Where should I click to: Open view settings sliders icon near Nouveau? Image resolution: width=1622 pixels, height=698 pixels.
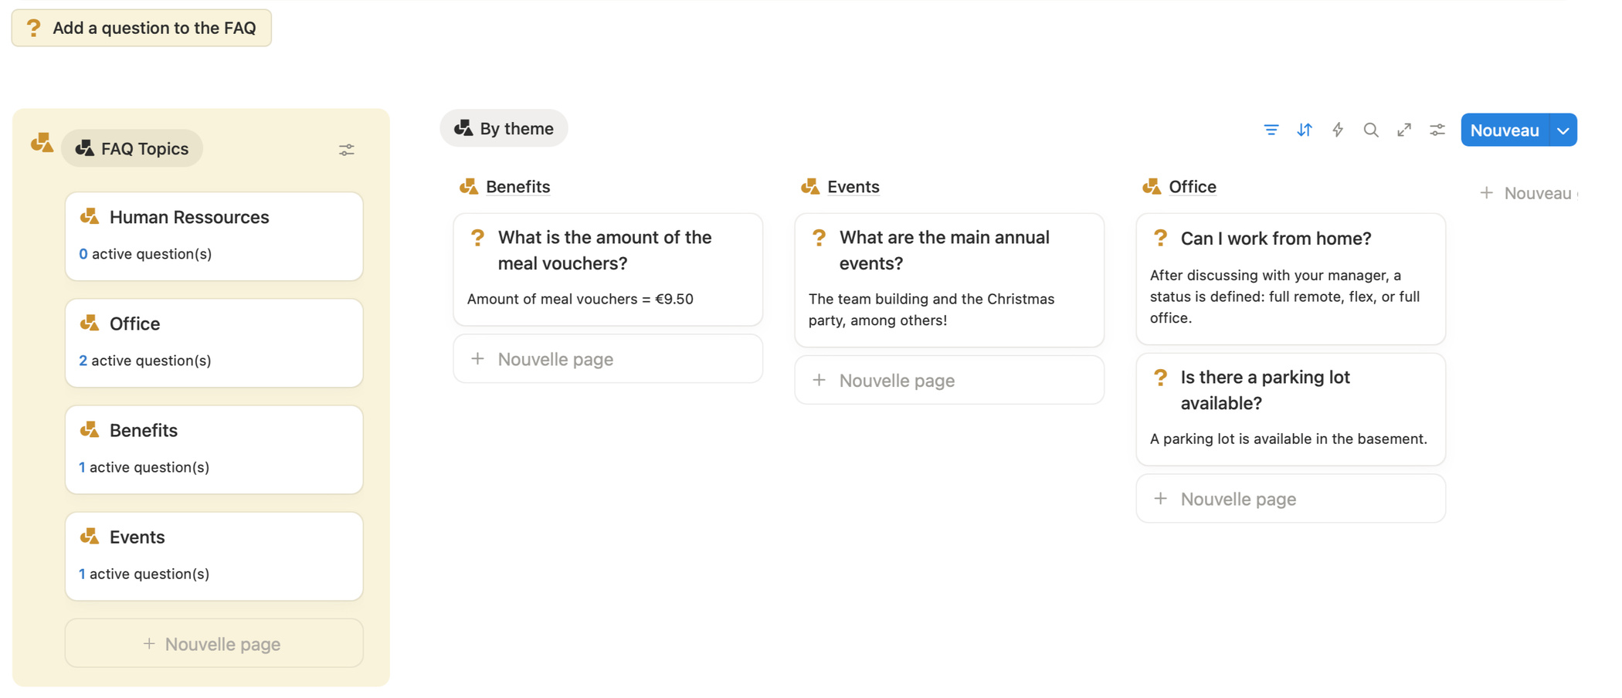[x=1437, y=130]
